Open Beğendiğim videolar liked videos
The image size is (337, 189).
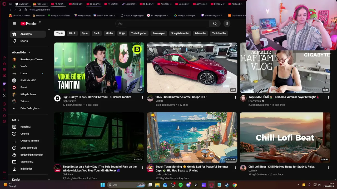point(28,155)
